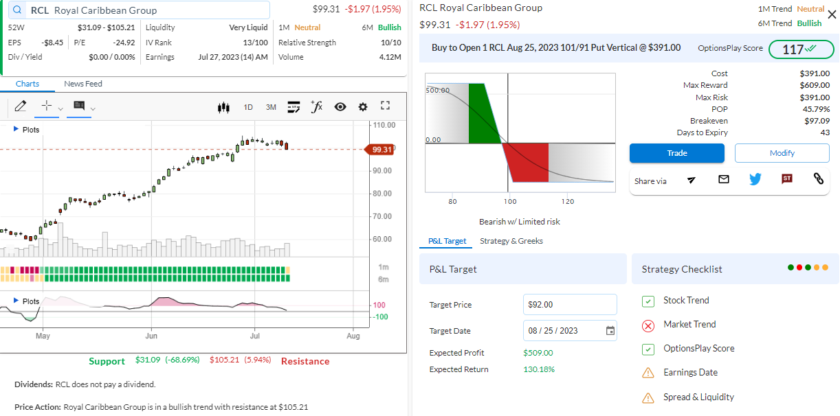Toggle chart visibility eye icon
This screenshot has height=416, width=840.
pyautogui.click(x=340, y=107)
